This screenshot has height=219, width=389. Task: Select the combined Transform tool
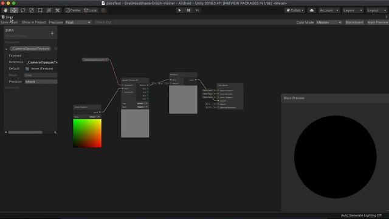49,10
